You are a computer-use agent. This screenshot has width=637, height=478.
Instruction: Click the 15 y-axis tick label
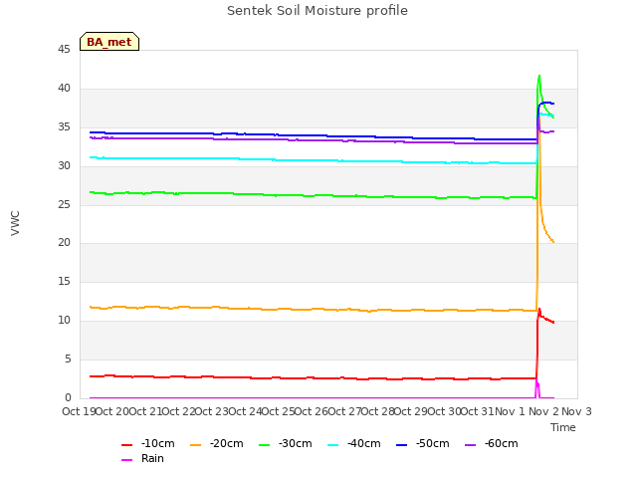64,281
